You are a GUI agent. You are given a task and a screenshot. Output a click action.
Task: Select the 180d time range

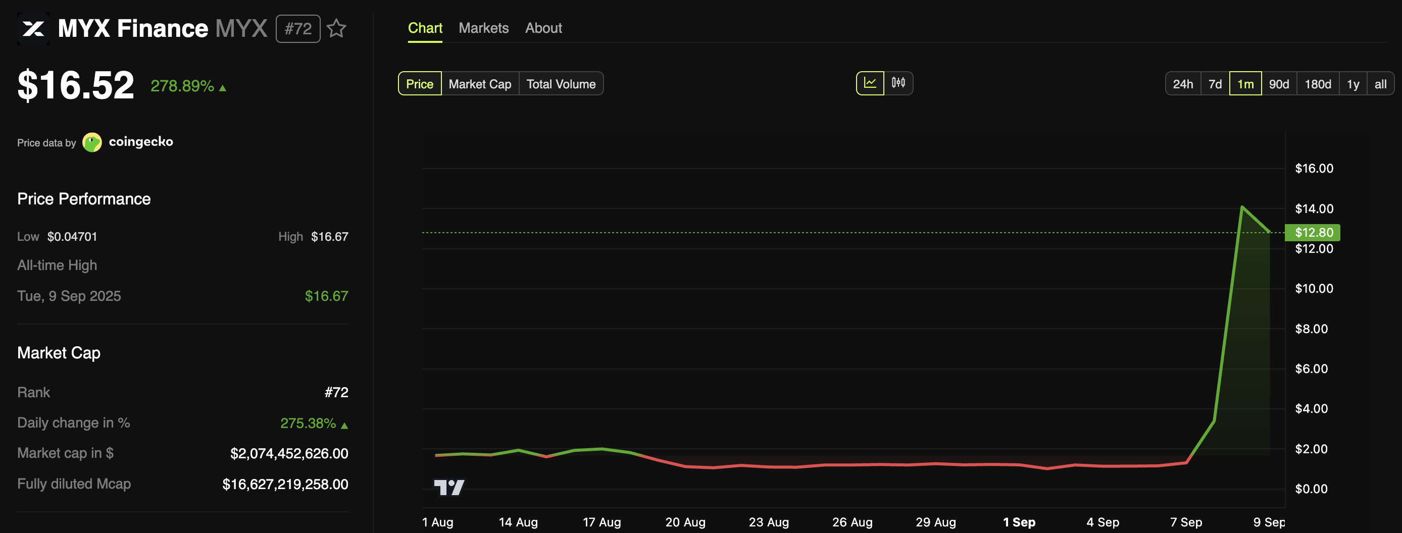1318,83
